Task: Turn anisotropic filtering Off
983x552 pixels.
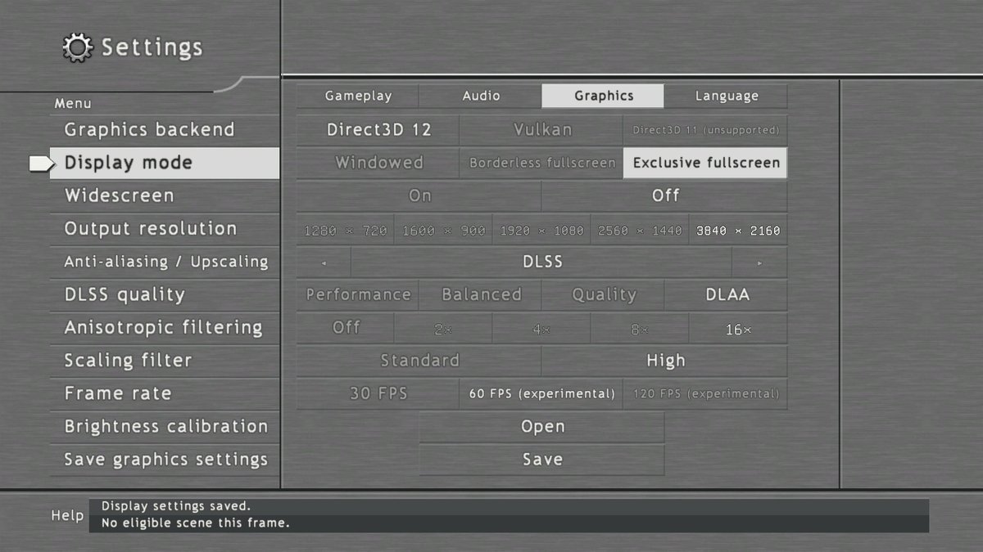Action: pyautogui.click(x=346, y=328)
